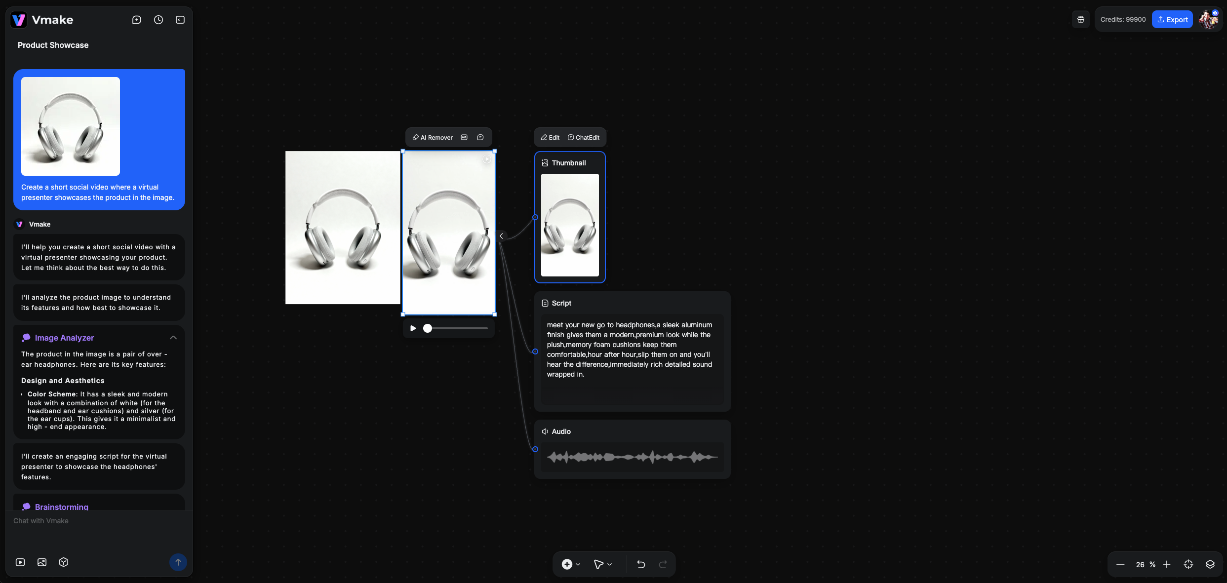The width and height of the screenshot is (1227, 583).
Task: Click the gift icon near credits
Action: click(x=1081, y=20)
